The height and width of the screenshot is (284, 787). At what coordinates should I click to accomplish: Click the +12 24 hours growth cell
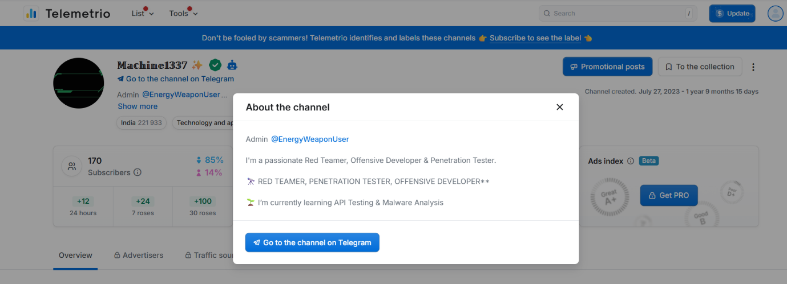83,207
